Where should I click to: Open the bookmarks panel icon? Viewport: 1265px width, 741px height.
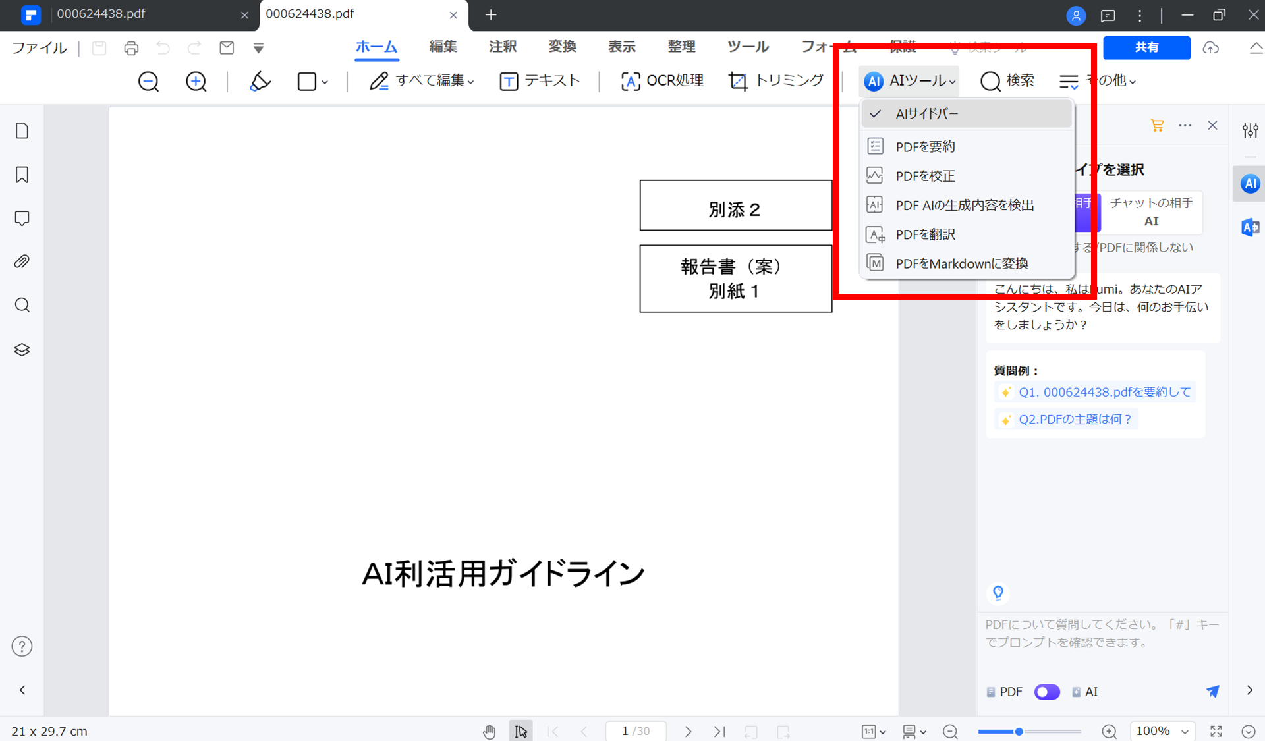click(x=22, y=175)
